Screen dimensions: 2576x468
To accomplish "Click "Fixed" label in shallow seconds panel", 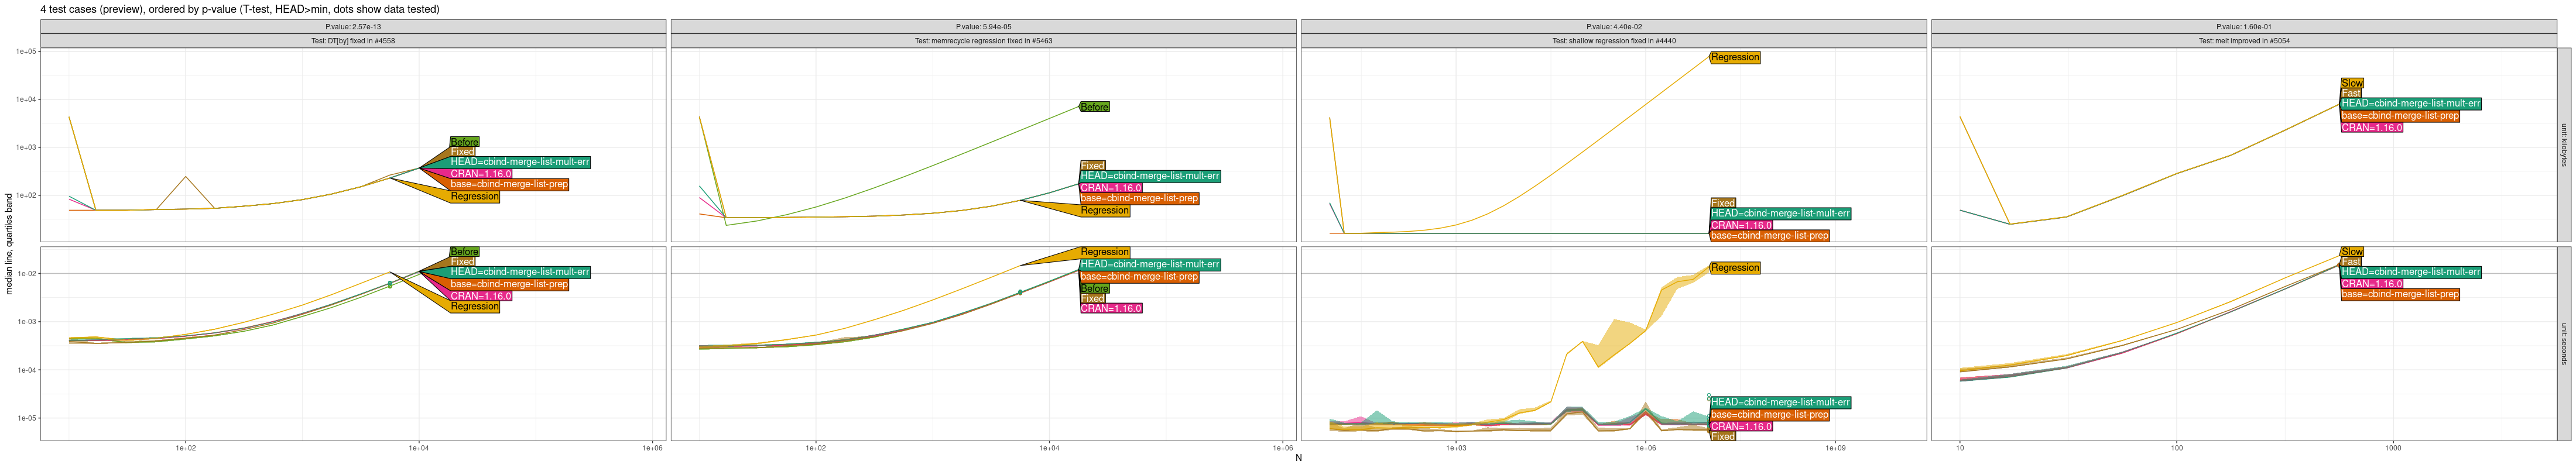I will pos(1722,437).
